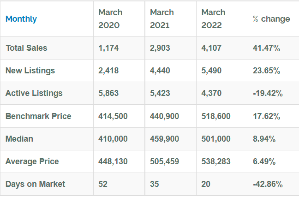Select the -42.86% Days on Market cell

268,184
